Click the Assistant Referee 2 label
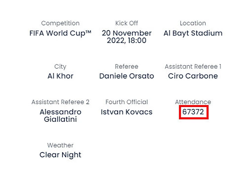The height and width of the screenshot is (174, 234). pos(60,102)
